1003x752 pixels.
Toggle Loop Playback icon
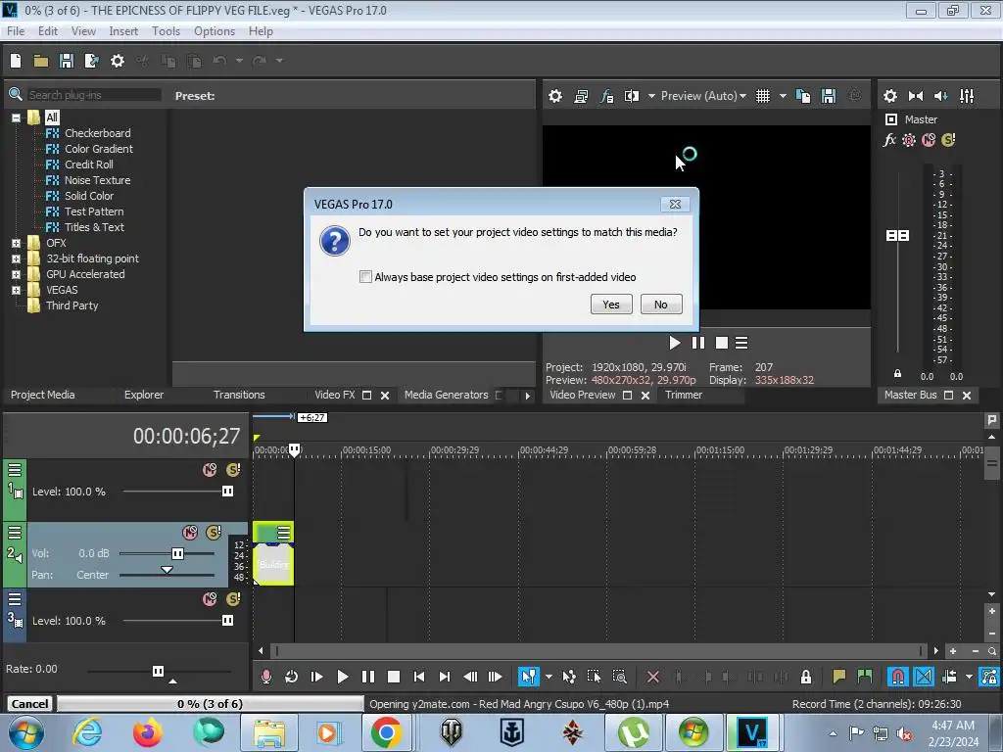(x=291, y=677)
